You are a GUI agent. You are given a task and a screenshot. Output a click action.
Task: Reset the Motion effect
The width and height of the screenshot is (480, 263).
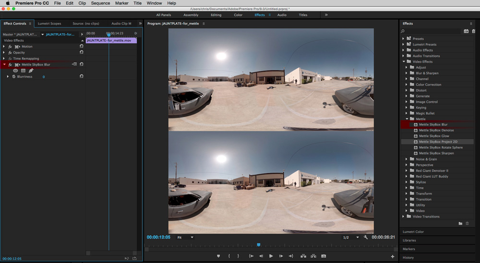coord(82,46)
